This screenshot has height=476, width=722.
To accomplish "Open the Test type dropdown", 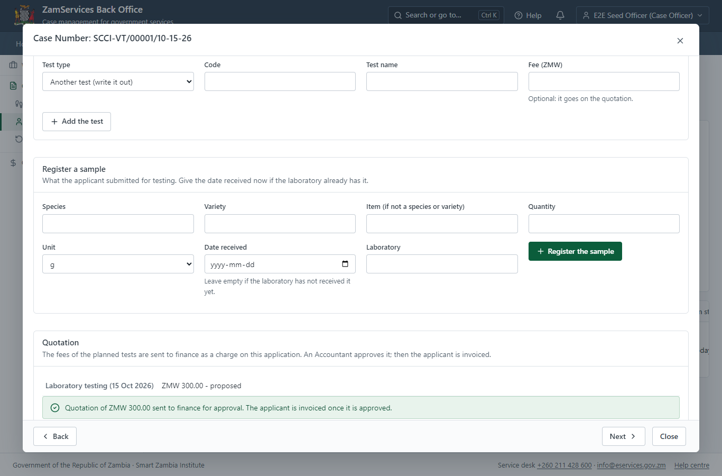I will point(118,82).
